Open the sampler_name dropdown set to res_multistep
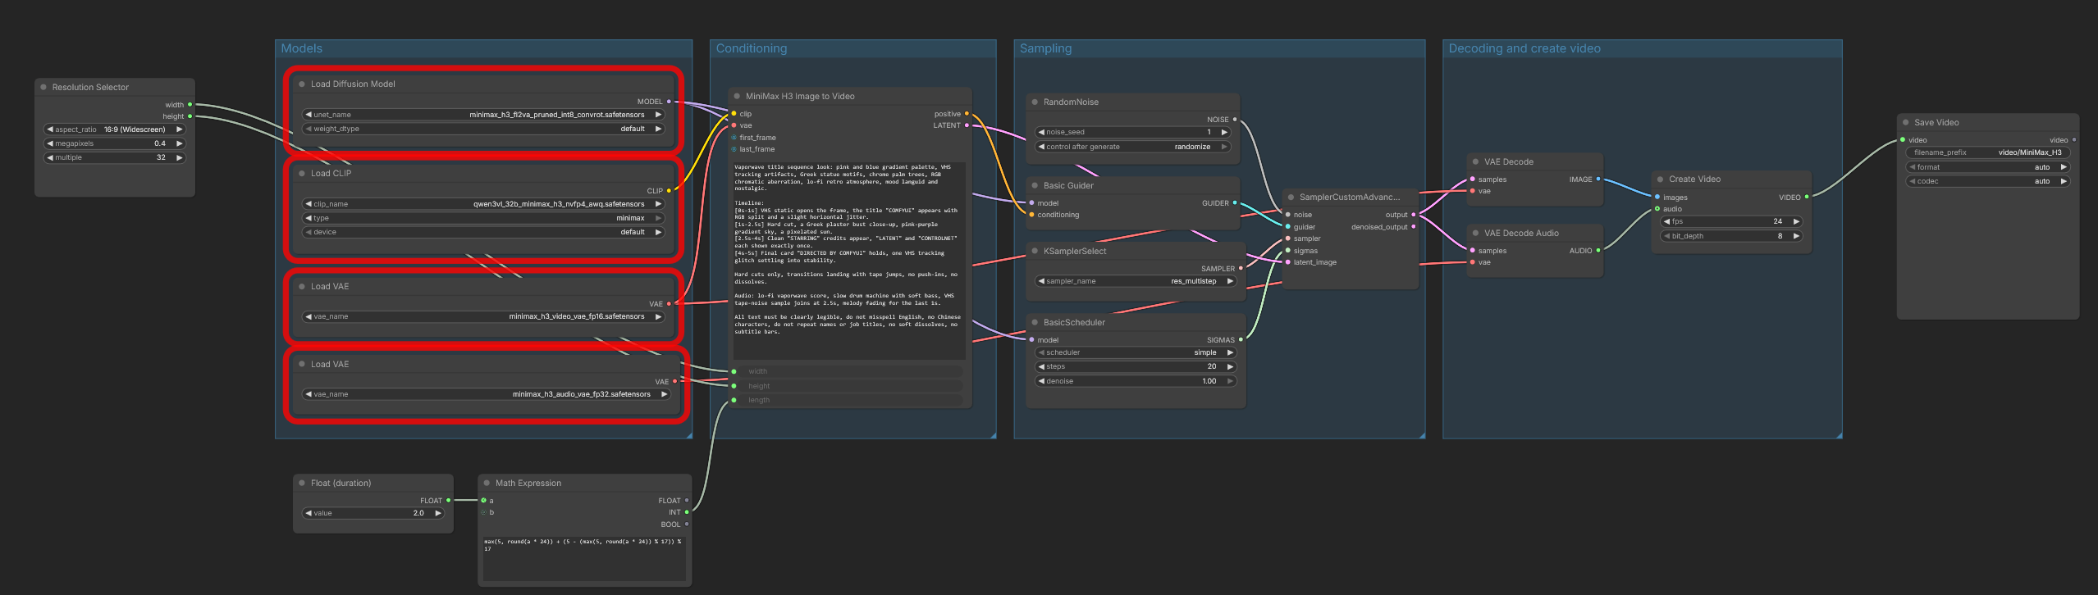Screen dimensions: 2098x595 [1136, 281]
